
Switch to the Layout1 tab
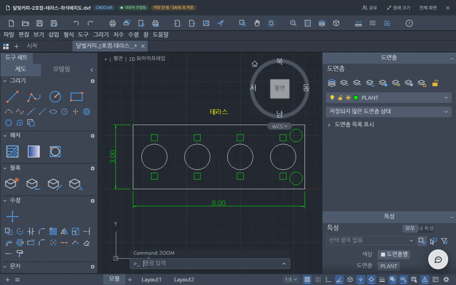tap(151, 280)
